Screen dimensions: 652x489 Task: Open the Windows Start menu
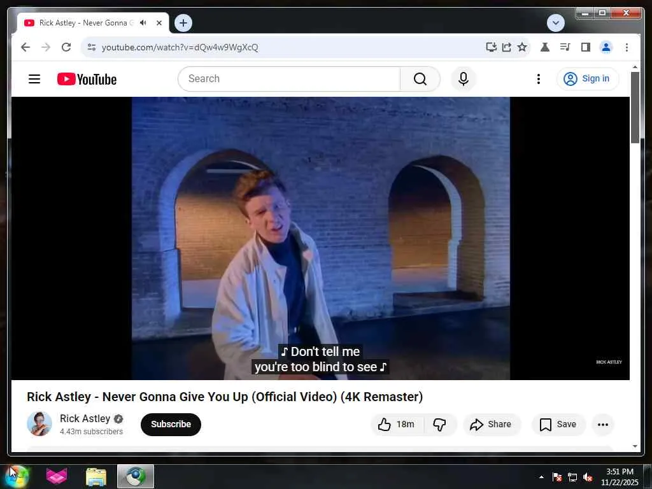pyautogui.click(x=17, y=476)
